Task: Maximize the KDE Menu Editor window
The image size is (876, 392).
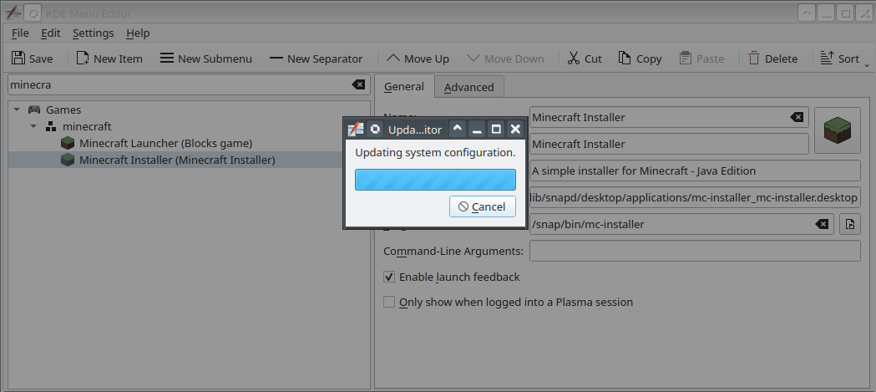Action: click(x=845, y=13)
